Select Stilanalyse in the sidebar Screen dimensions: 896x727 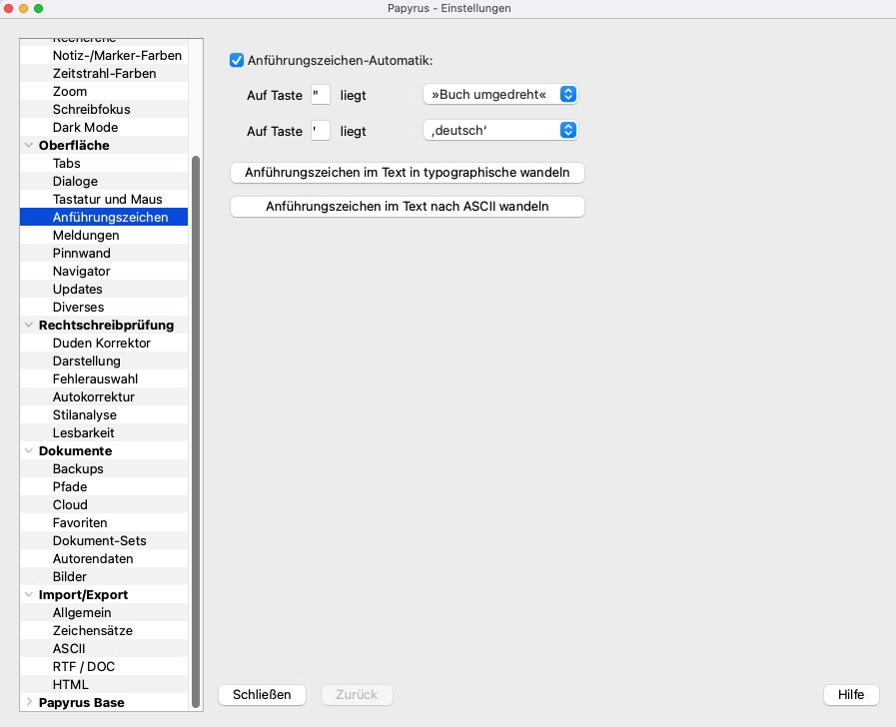pyautogui.click(x=104, y=415)
